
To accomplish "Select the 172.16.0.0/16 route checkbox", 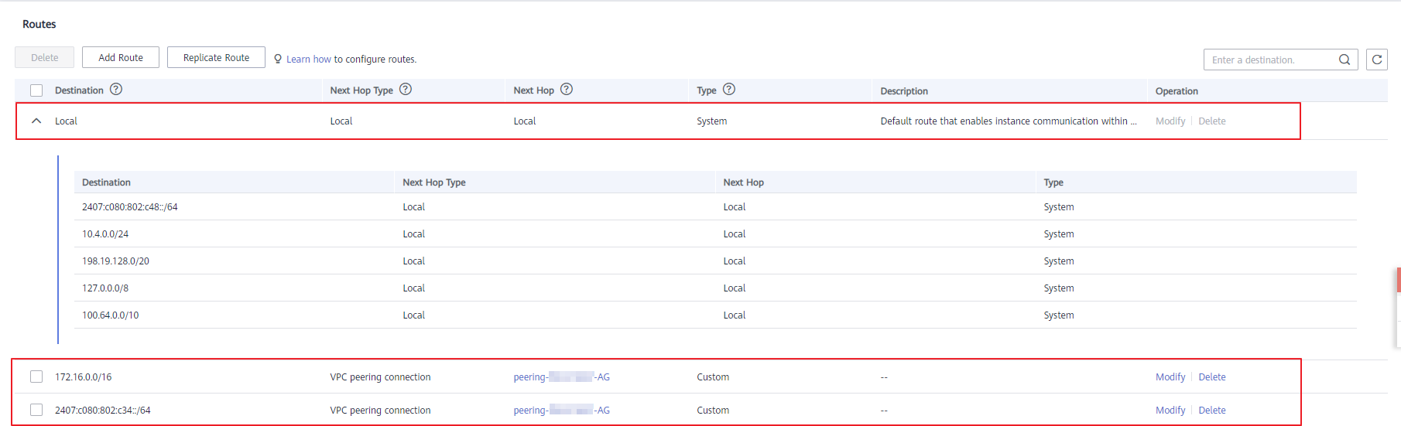I will tap(36, 377).
